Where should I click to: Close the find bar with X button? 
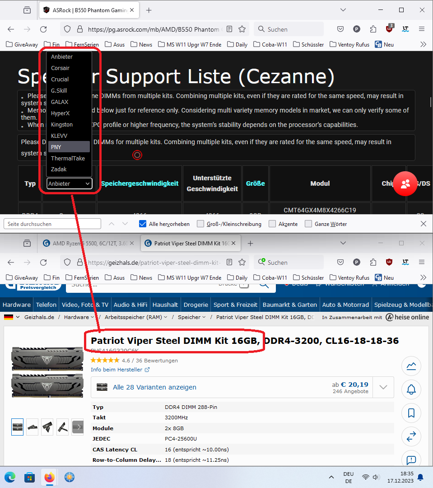click(x=424, y=224)
